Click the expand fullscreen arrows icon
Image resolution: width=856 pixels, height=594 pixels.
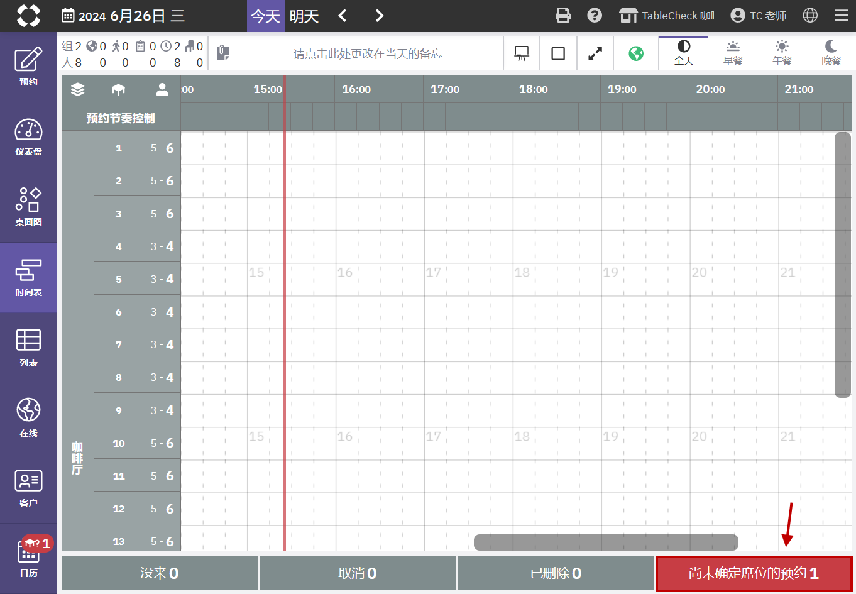pyautogui.click(x=595, y=53)
